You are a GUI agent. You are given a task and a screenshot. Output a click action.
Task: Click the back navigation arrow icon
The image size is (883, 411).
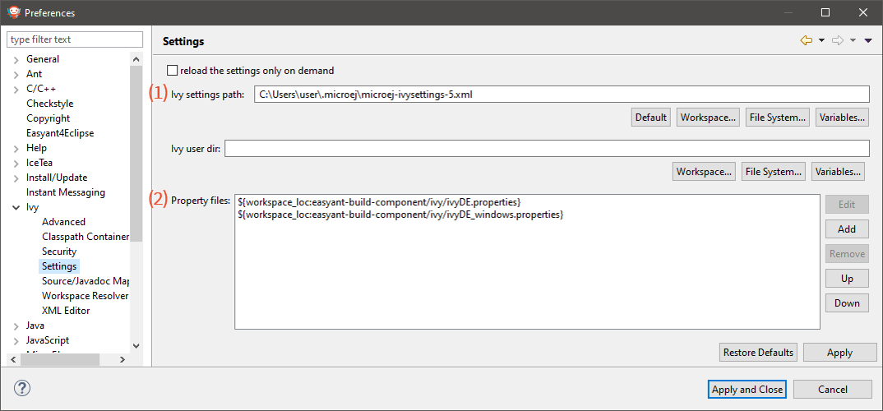point(806,40)
